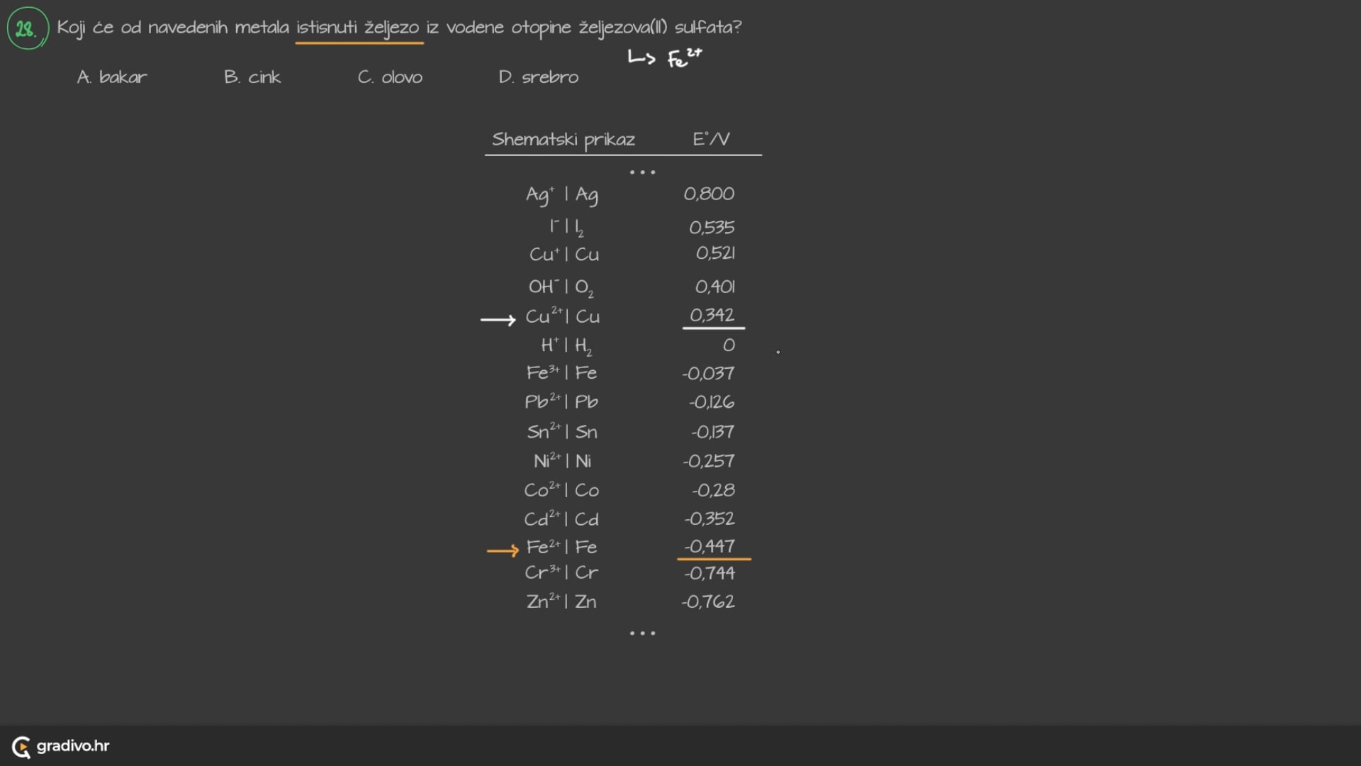Viewport: 1361px width, 766px height.
Task: Click the orange arrow beside Fe²⁺ | Fe
Action: (503, 550)
